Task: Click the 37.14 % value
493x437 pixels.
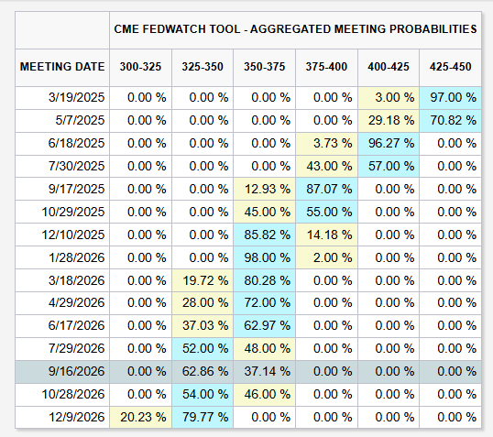Action: tap(265, 372)
